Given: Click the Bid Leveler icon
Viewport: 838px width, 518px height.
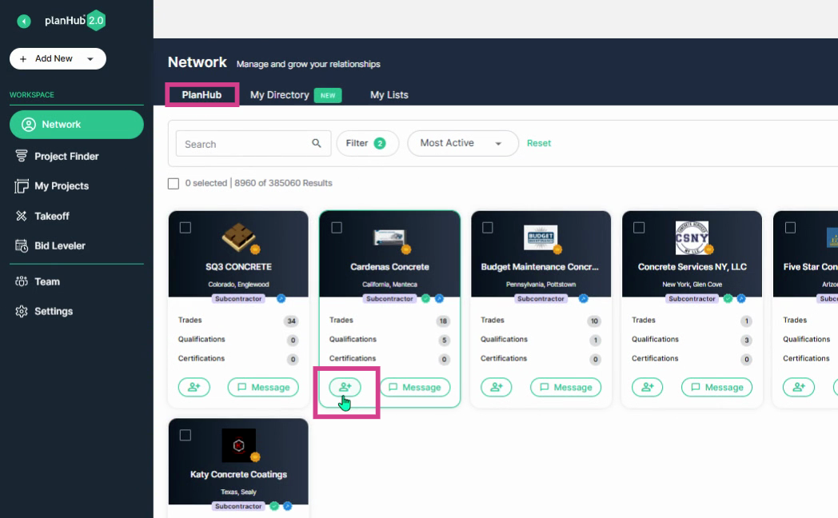Looking at the screenshot, I should pyautogui.click(x=22, y=245).
